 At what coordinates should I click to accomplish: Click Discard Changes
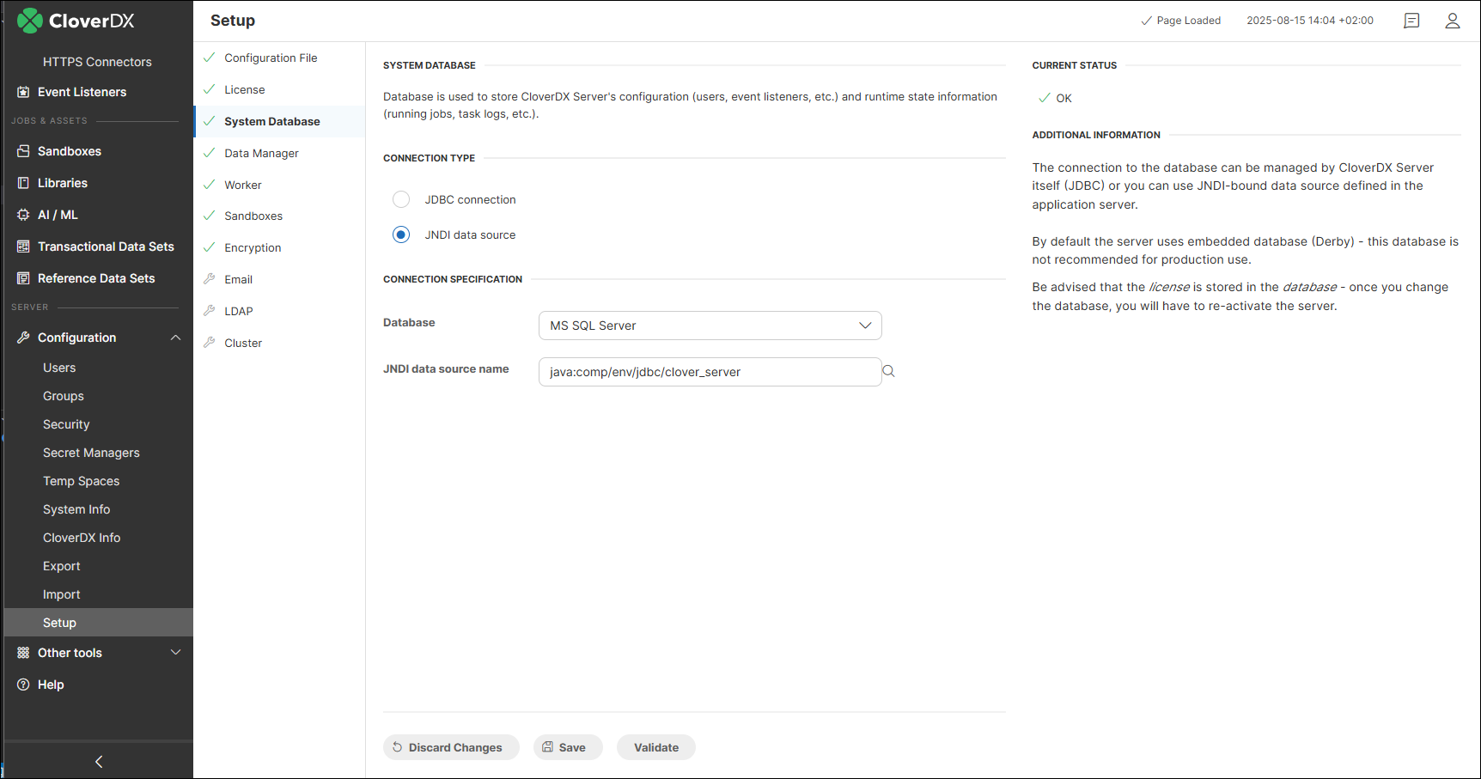451,747
